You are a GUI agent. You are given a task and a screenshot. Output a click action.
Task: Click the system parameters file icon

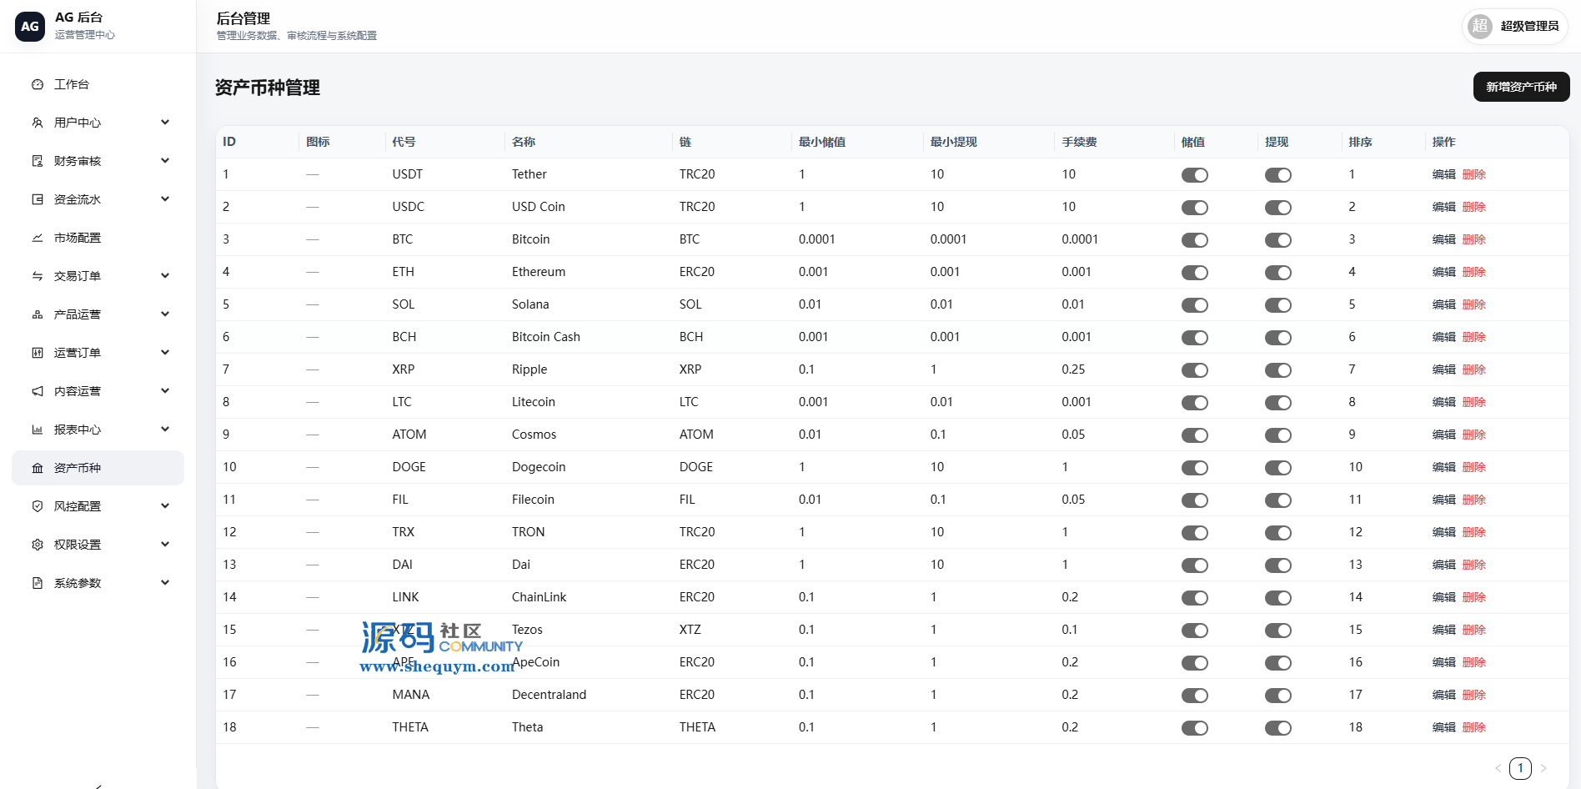[38, 583]
